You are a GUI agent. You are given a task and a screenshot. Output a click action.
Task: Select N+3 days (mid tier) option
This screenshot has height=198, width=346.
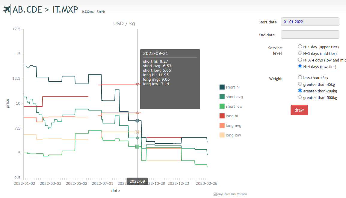pos(300,53)
